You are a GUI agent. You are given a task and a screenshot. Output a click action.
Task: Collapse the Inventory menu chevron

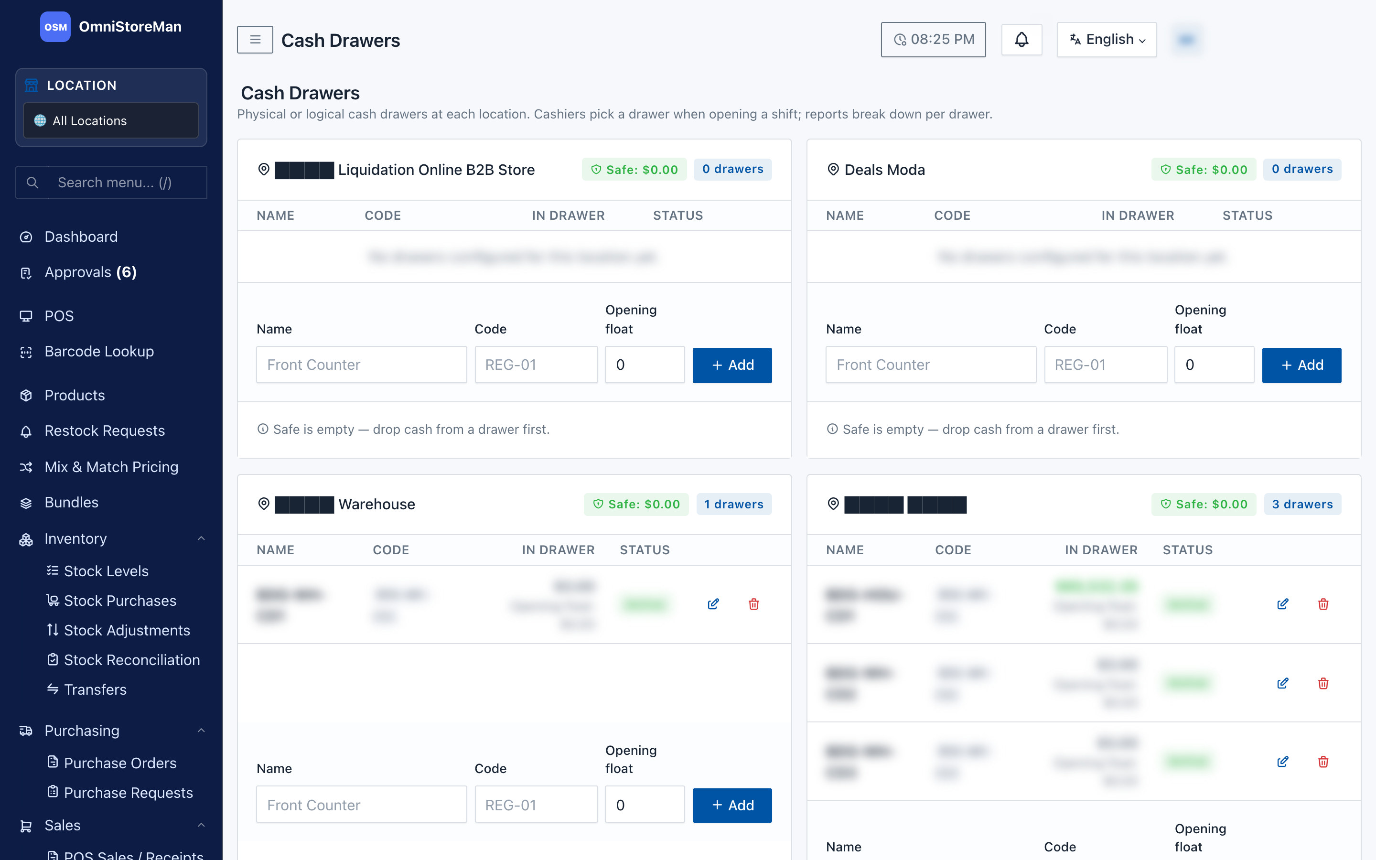[201, 538]
